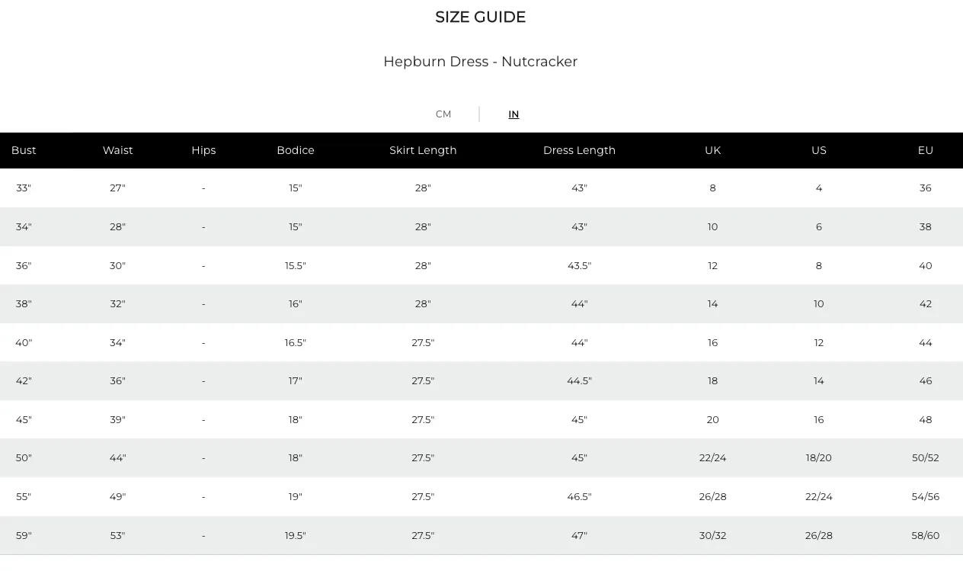Click the Bust column header
963x571 pixels.
[24, 150]
